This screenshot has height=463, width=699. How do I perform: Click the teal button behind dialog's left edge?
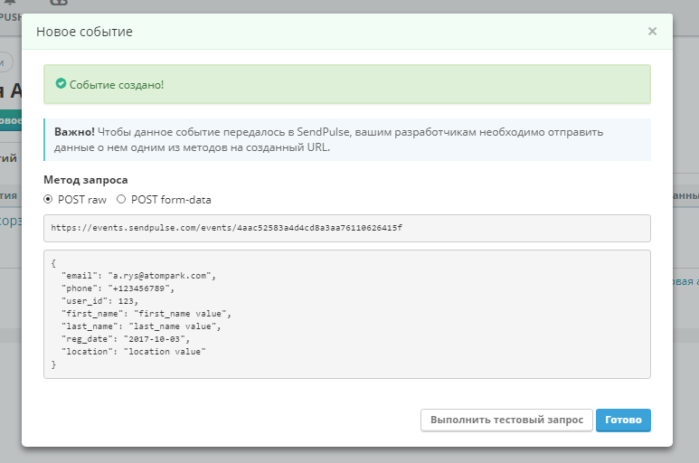pyautogui.click(x=10, y=120)
